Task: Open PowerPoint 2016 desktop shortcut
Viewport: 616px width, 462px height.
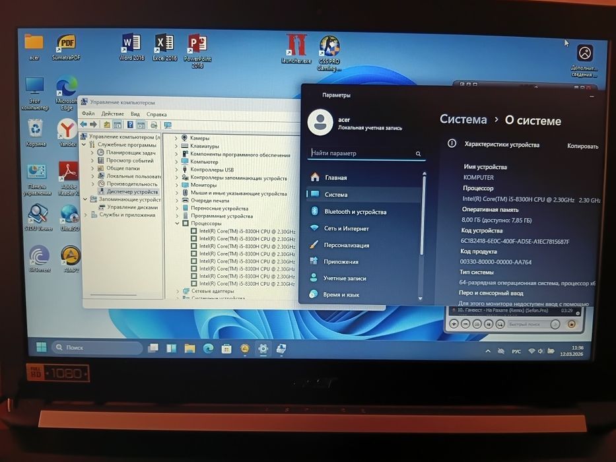Action: [x=197, y=51]
